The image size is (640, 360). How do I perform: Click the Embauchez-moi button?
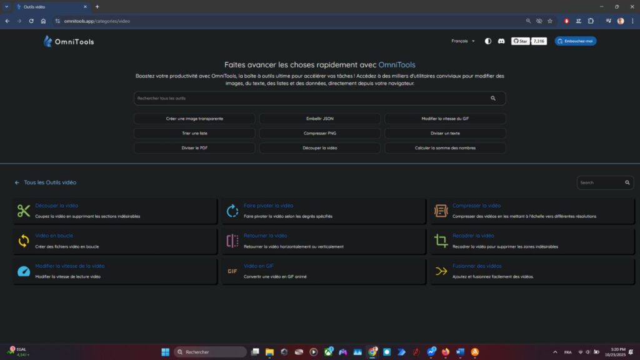(574, 41)
